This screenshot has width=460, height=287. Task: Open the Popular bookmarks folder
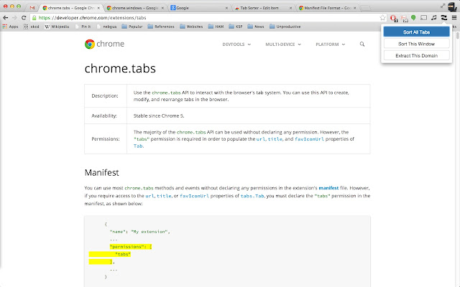point(132,27)
